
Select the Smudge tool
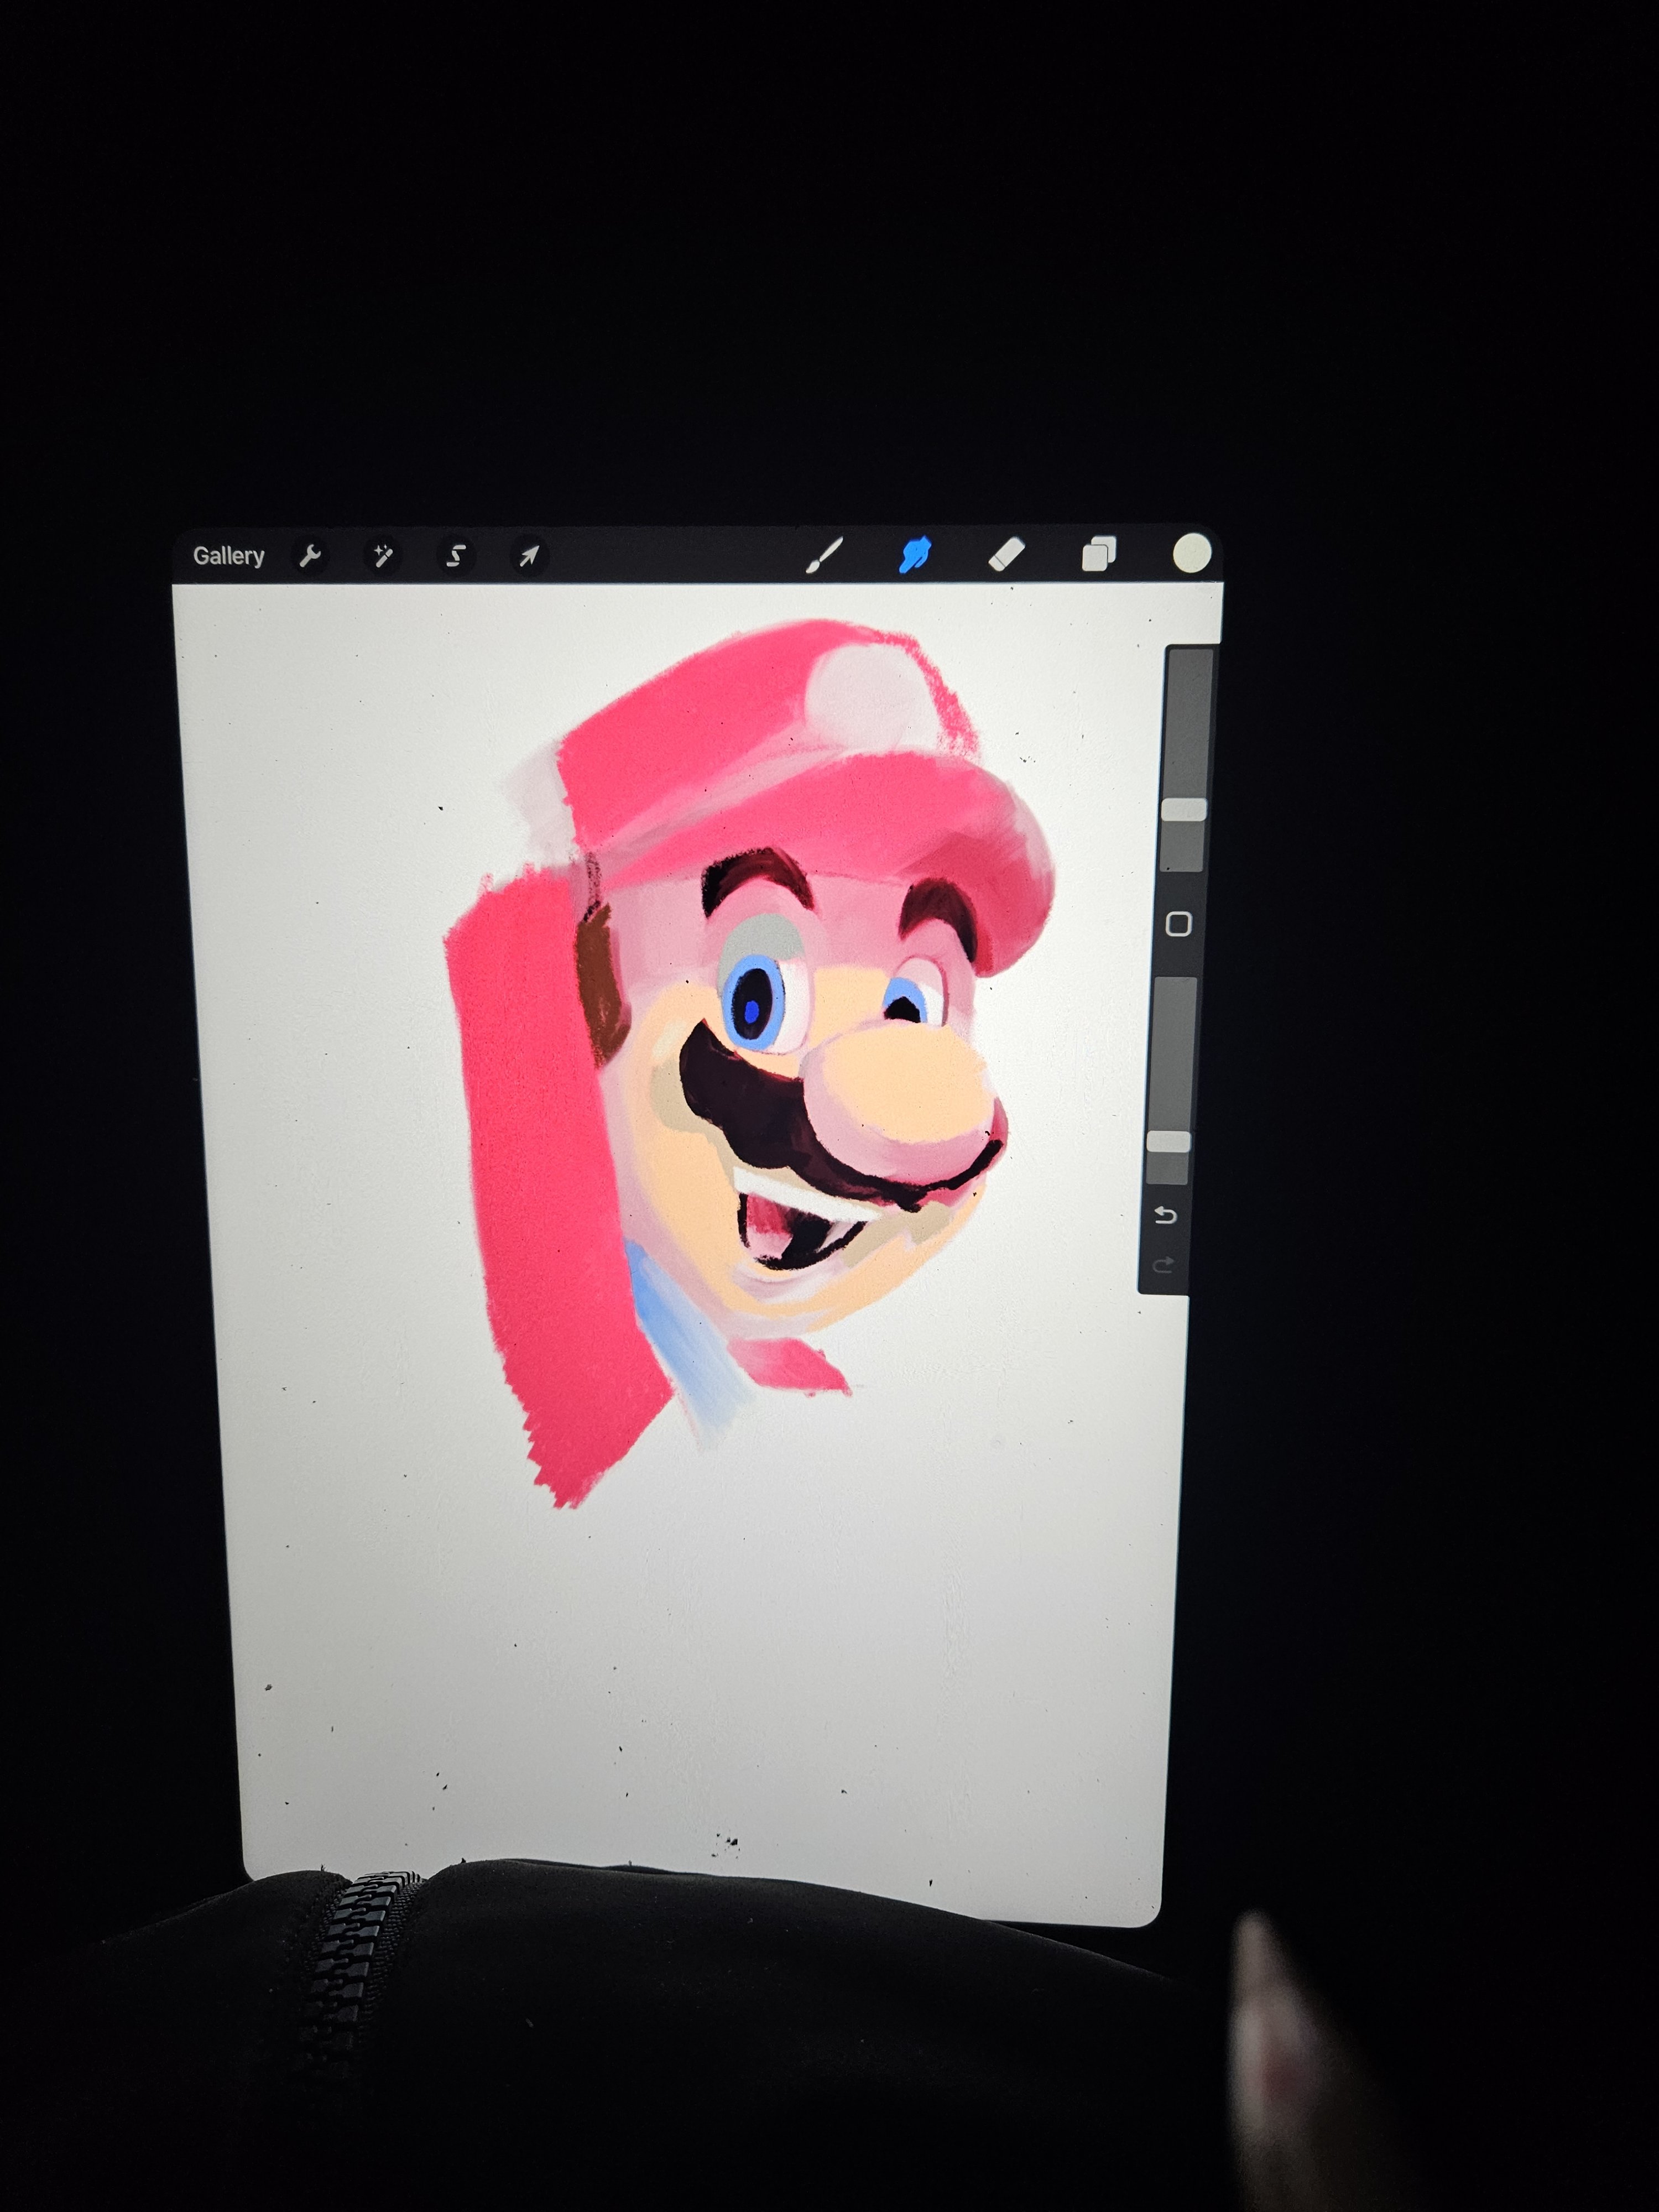[915, 554]
